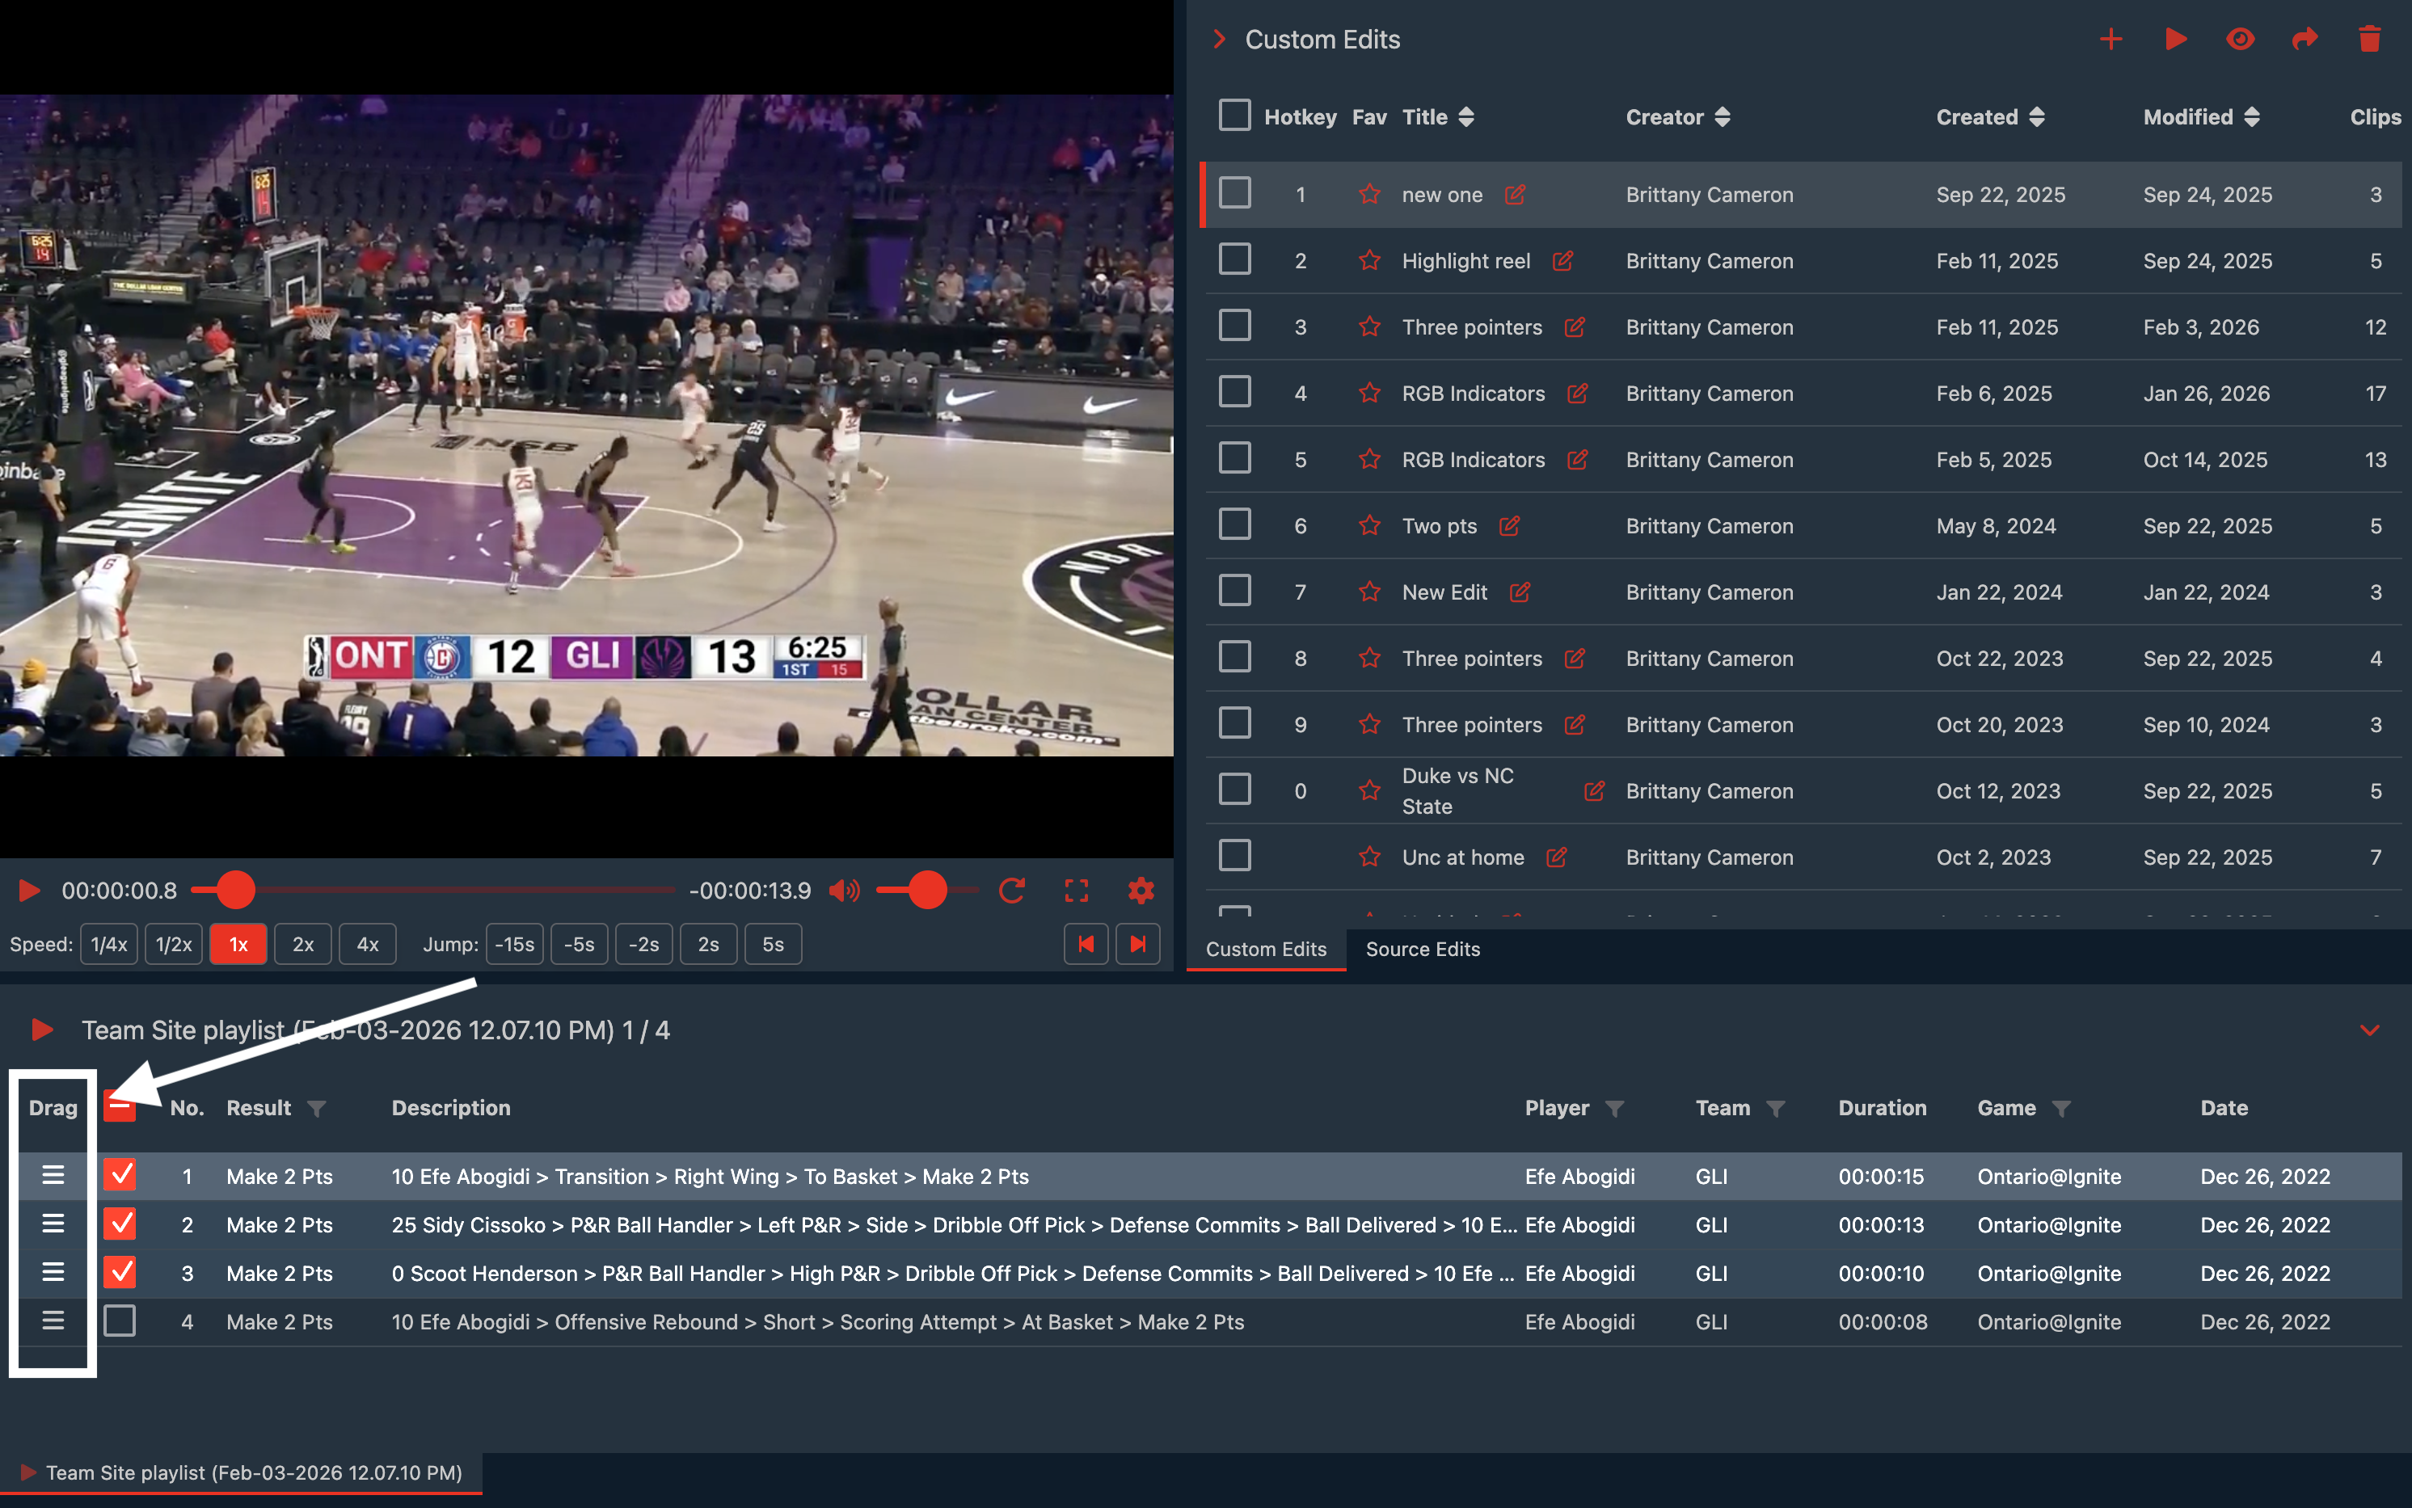Viewport: 2412px width, 1508px height.
Task: Collapse the Team Site playlist chevron
Action: tap(2369, 1030)
